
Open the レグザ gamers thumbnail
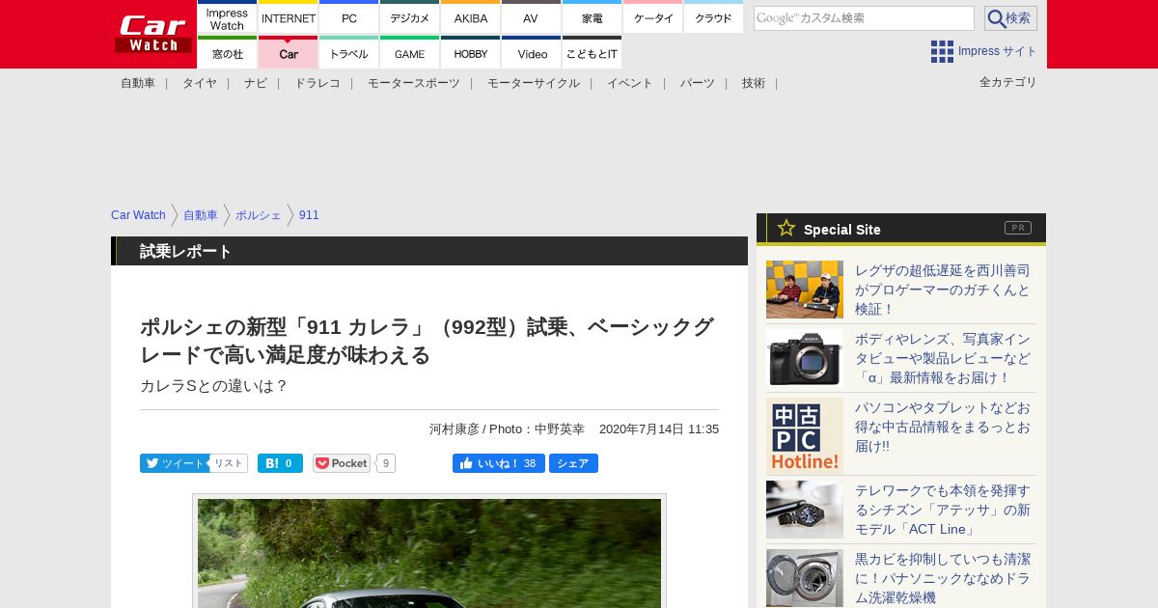point(805,290)
